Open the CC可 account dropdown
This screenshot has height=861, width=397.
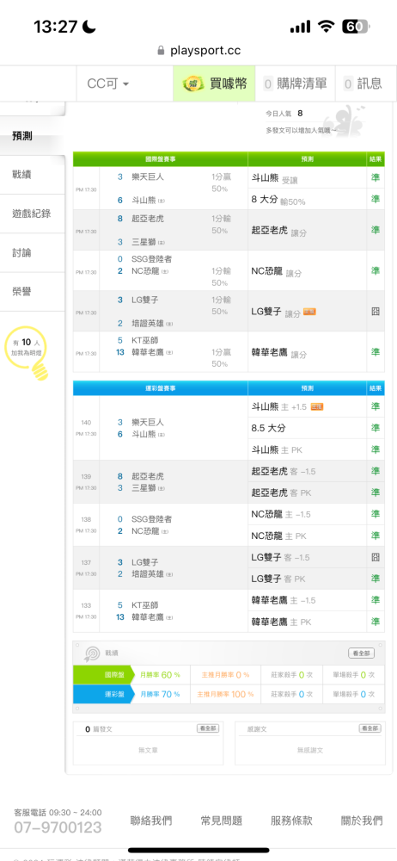108,84
